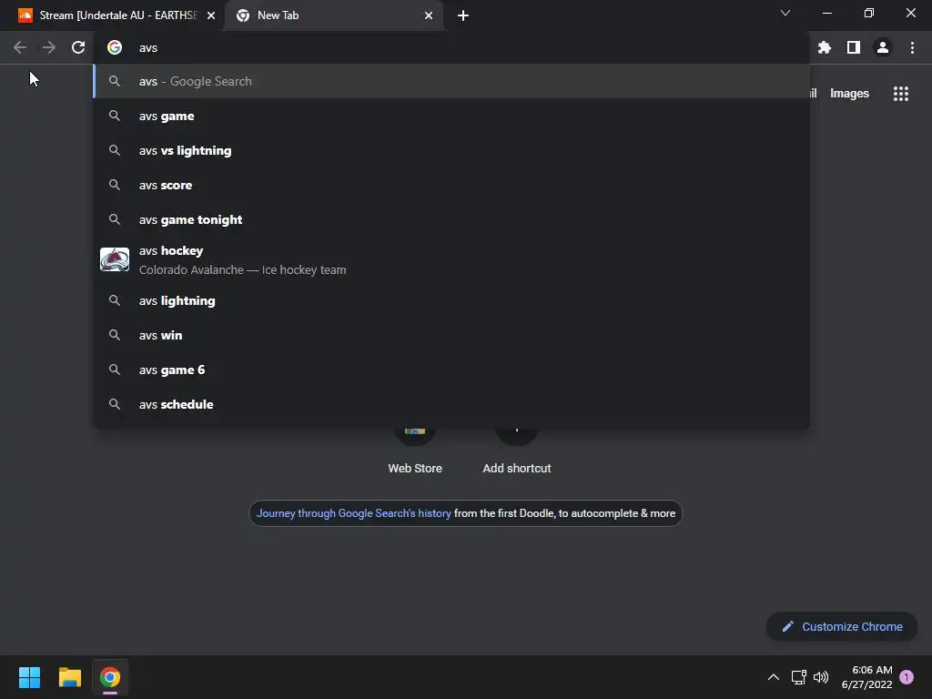Open the clock showing 6:06 AM

(866, 677)
